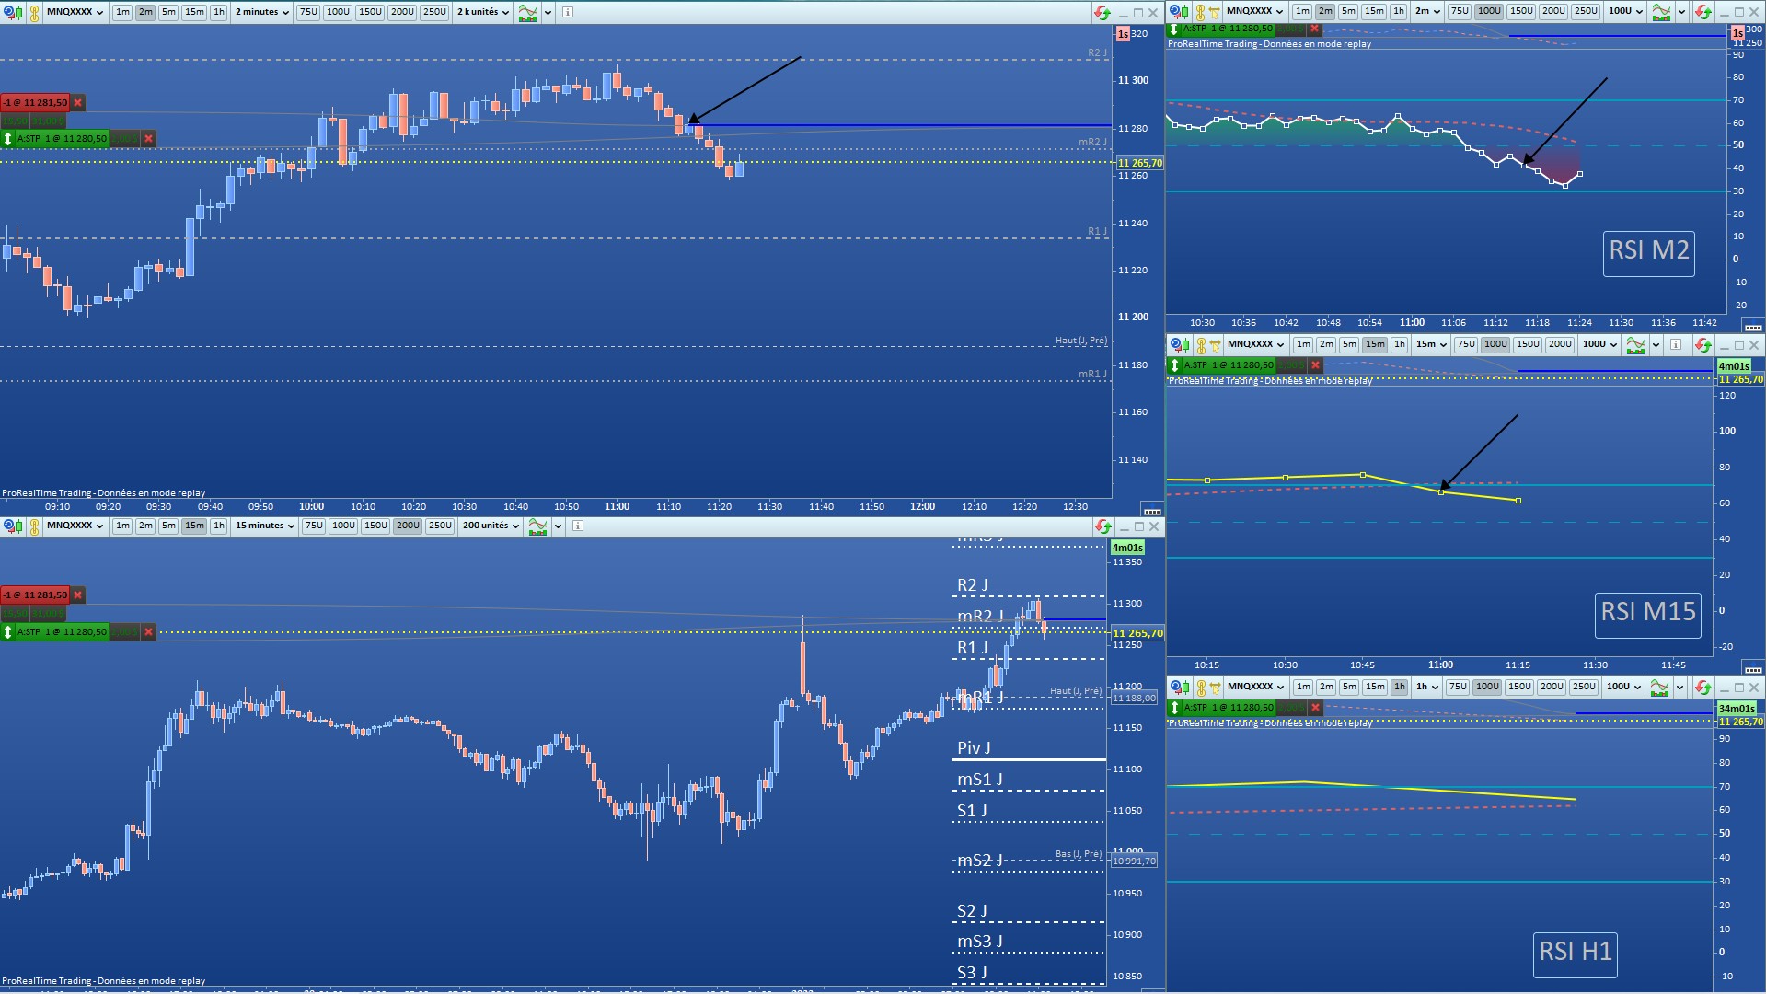
Task: Click the 11:00 time label on RSI M15 time axis
Action: click(1440, 665)
